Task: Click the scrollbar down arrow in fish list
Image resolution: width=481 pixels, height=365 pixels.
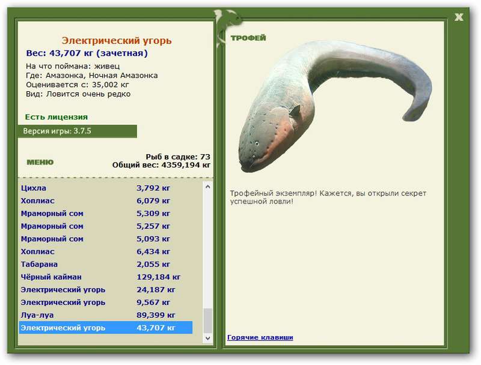Action: (207, 338)
